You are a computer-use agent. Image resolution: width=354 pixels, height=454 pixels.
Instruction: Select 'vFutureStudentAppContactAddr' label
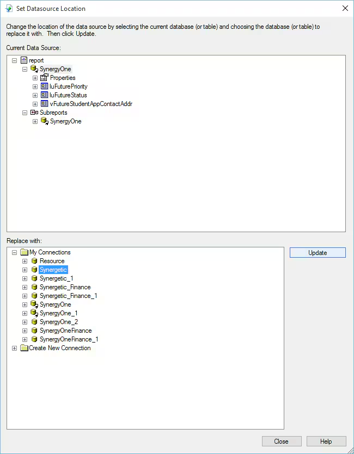(91, 104)
